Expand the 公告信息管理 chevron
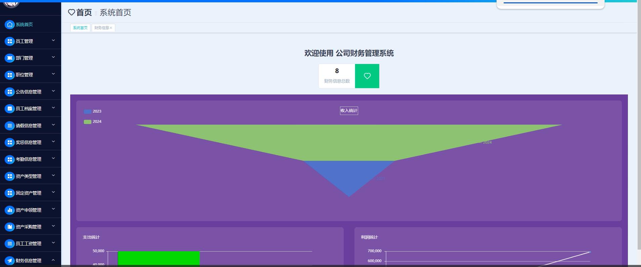The image size is (641, 267). 53,91
